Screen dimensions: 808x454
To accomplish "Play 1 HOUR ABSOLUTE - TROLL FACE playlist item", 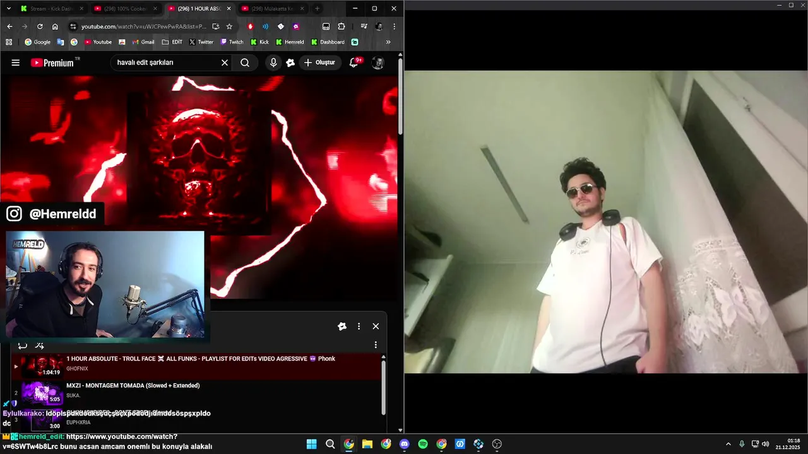I will [196, 366].
